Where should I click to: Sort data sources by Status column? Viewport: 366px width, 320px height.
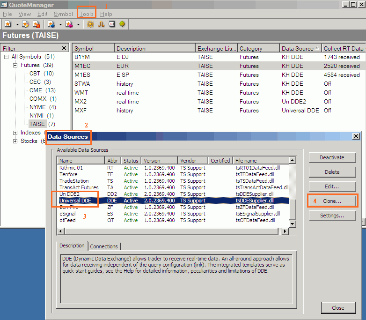pyautogui.click(x=131, y=161)
